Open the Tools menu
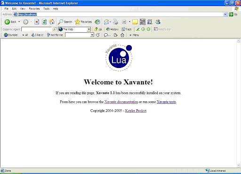Viewport: 241px width, 174px height. [46, 9]
